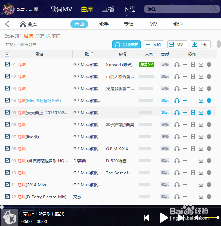Viewport: 221px width, 226px height.
Task: Open 直播 top menu
Action: click(108, 9)
